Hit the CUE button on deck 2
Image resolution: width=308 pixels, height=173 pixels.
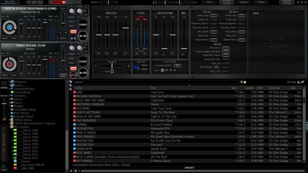click(83, 62)
